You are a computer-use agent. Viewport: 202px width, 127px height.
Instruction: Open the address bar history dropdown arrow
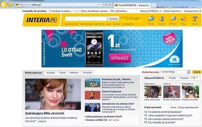pos(102,5)
